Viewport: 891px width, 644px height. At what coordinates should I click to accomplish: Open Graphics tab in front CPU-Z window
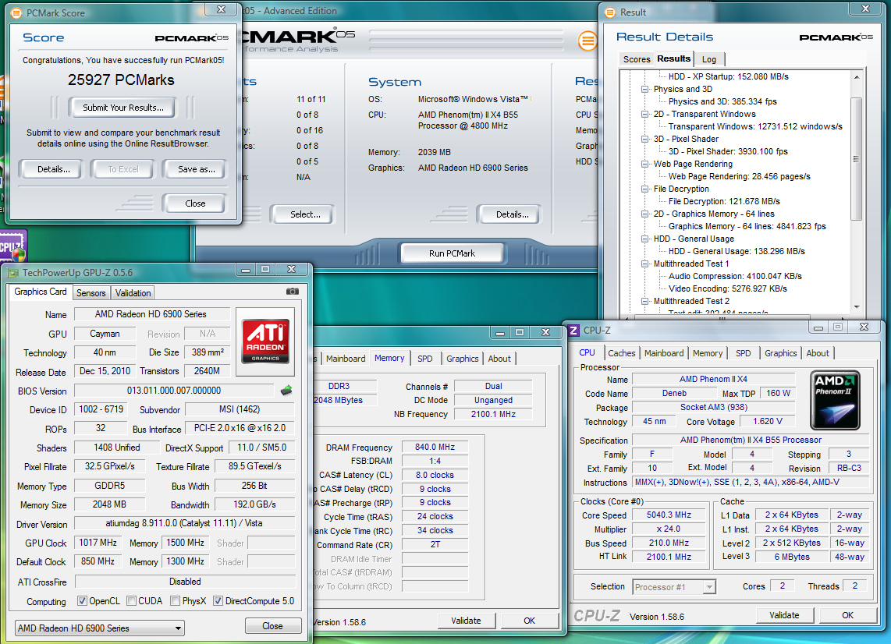pyautogui.click(x=780, y=353)
